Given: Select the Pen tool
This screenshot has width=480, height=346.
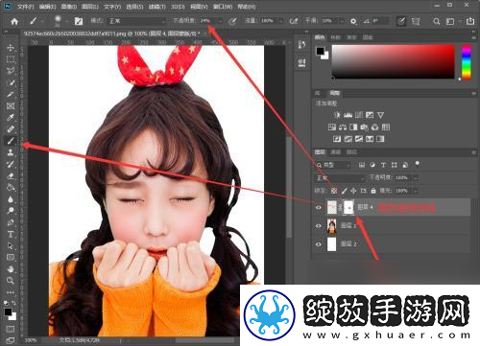Looking at the screenshot, I should tap(11, 222).
